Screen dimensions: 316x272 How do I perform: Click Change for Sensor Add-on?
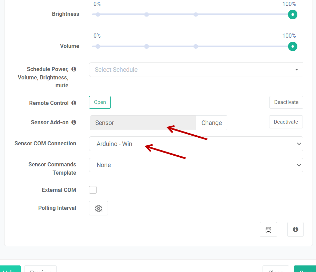[211, 123]
